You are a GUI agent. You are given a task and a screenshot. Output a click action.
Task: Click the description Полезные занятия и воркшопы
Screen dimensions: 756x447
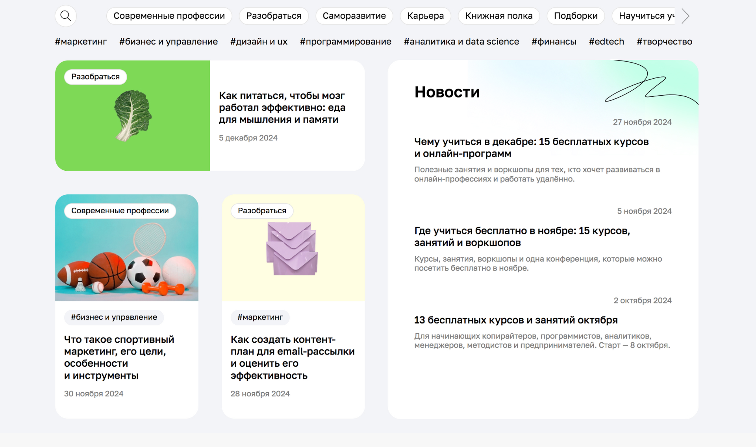[537, 174]
